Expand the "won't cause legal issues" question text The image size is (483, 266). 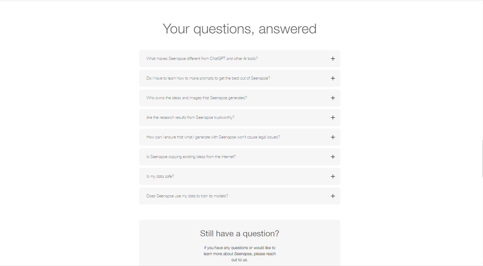pos(213,137)
